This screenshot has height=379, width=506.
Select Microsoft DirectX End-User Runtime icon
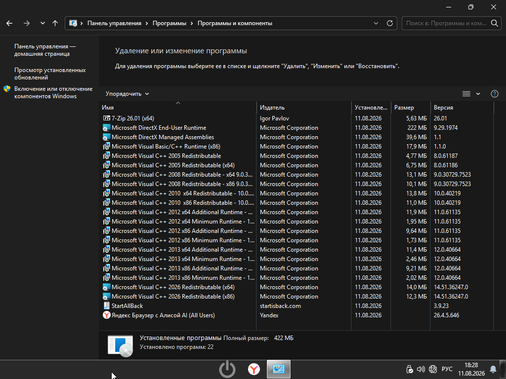[x=107, y=128]
